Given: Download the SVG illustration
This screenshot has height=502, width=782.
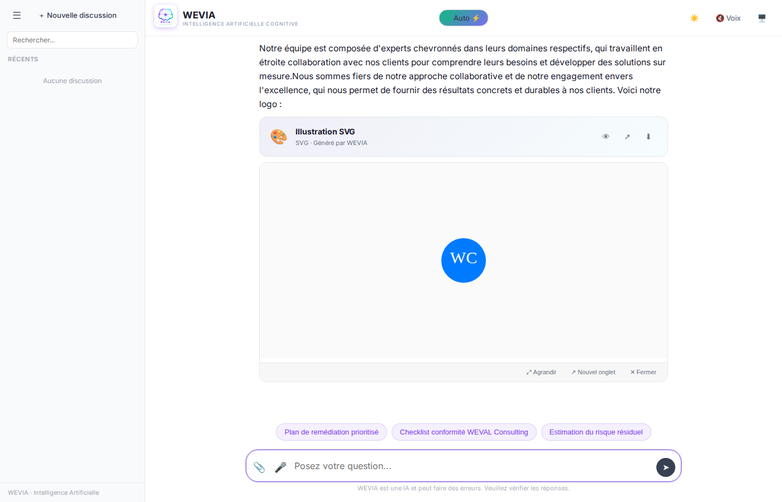Looking at the screenshot, I should click(649, 137).
